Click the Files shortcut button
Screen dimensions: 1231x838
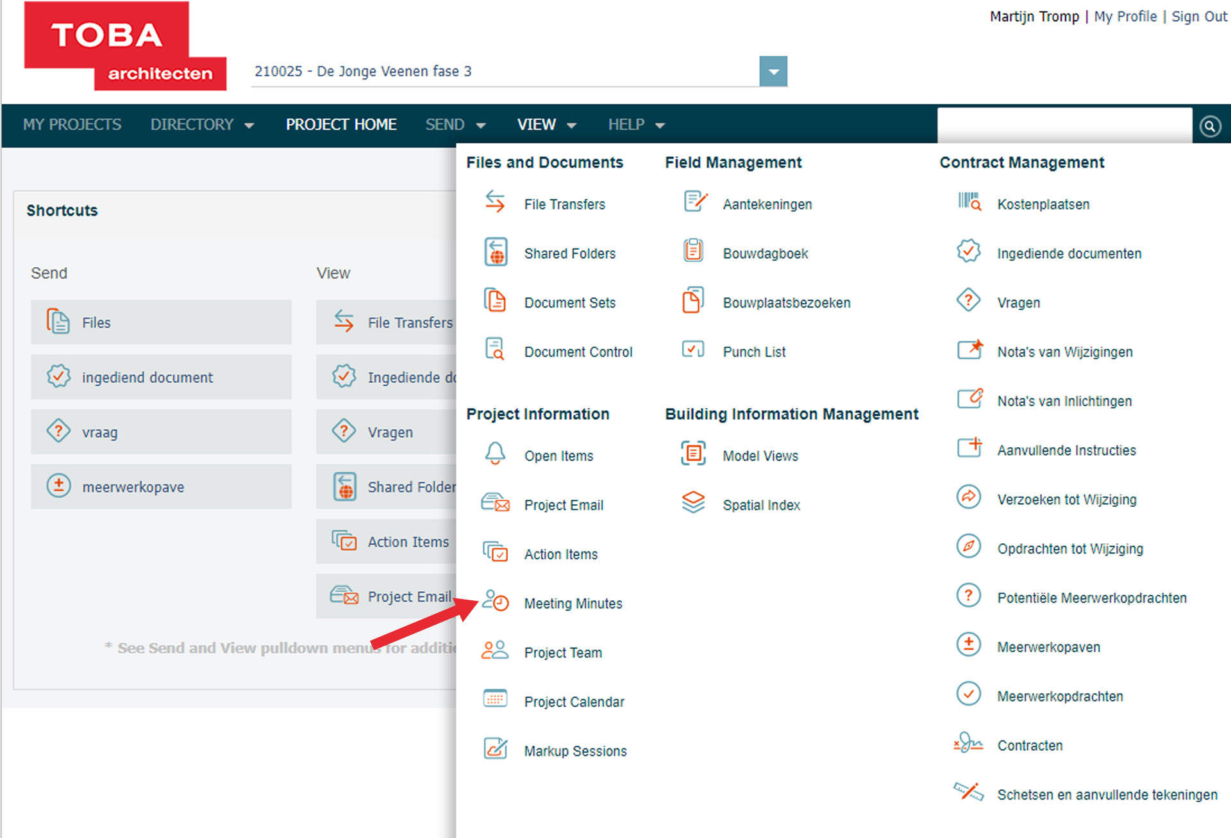pos(161,322)
